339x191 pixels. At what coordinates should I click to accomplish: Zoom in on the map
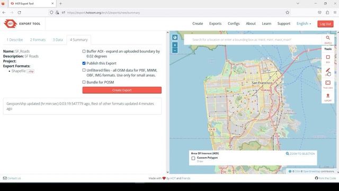click(175, 45)
